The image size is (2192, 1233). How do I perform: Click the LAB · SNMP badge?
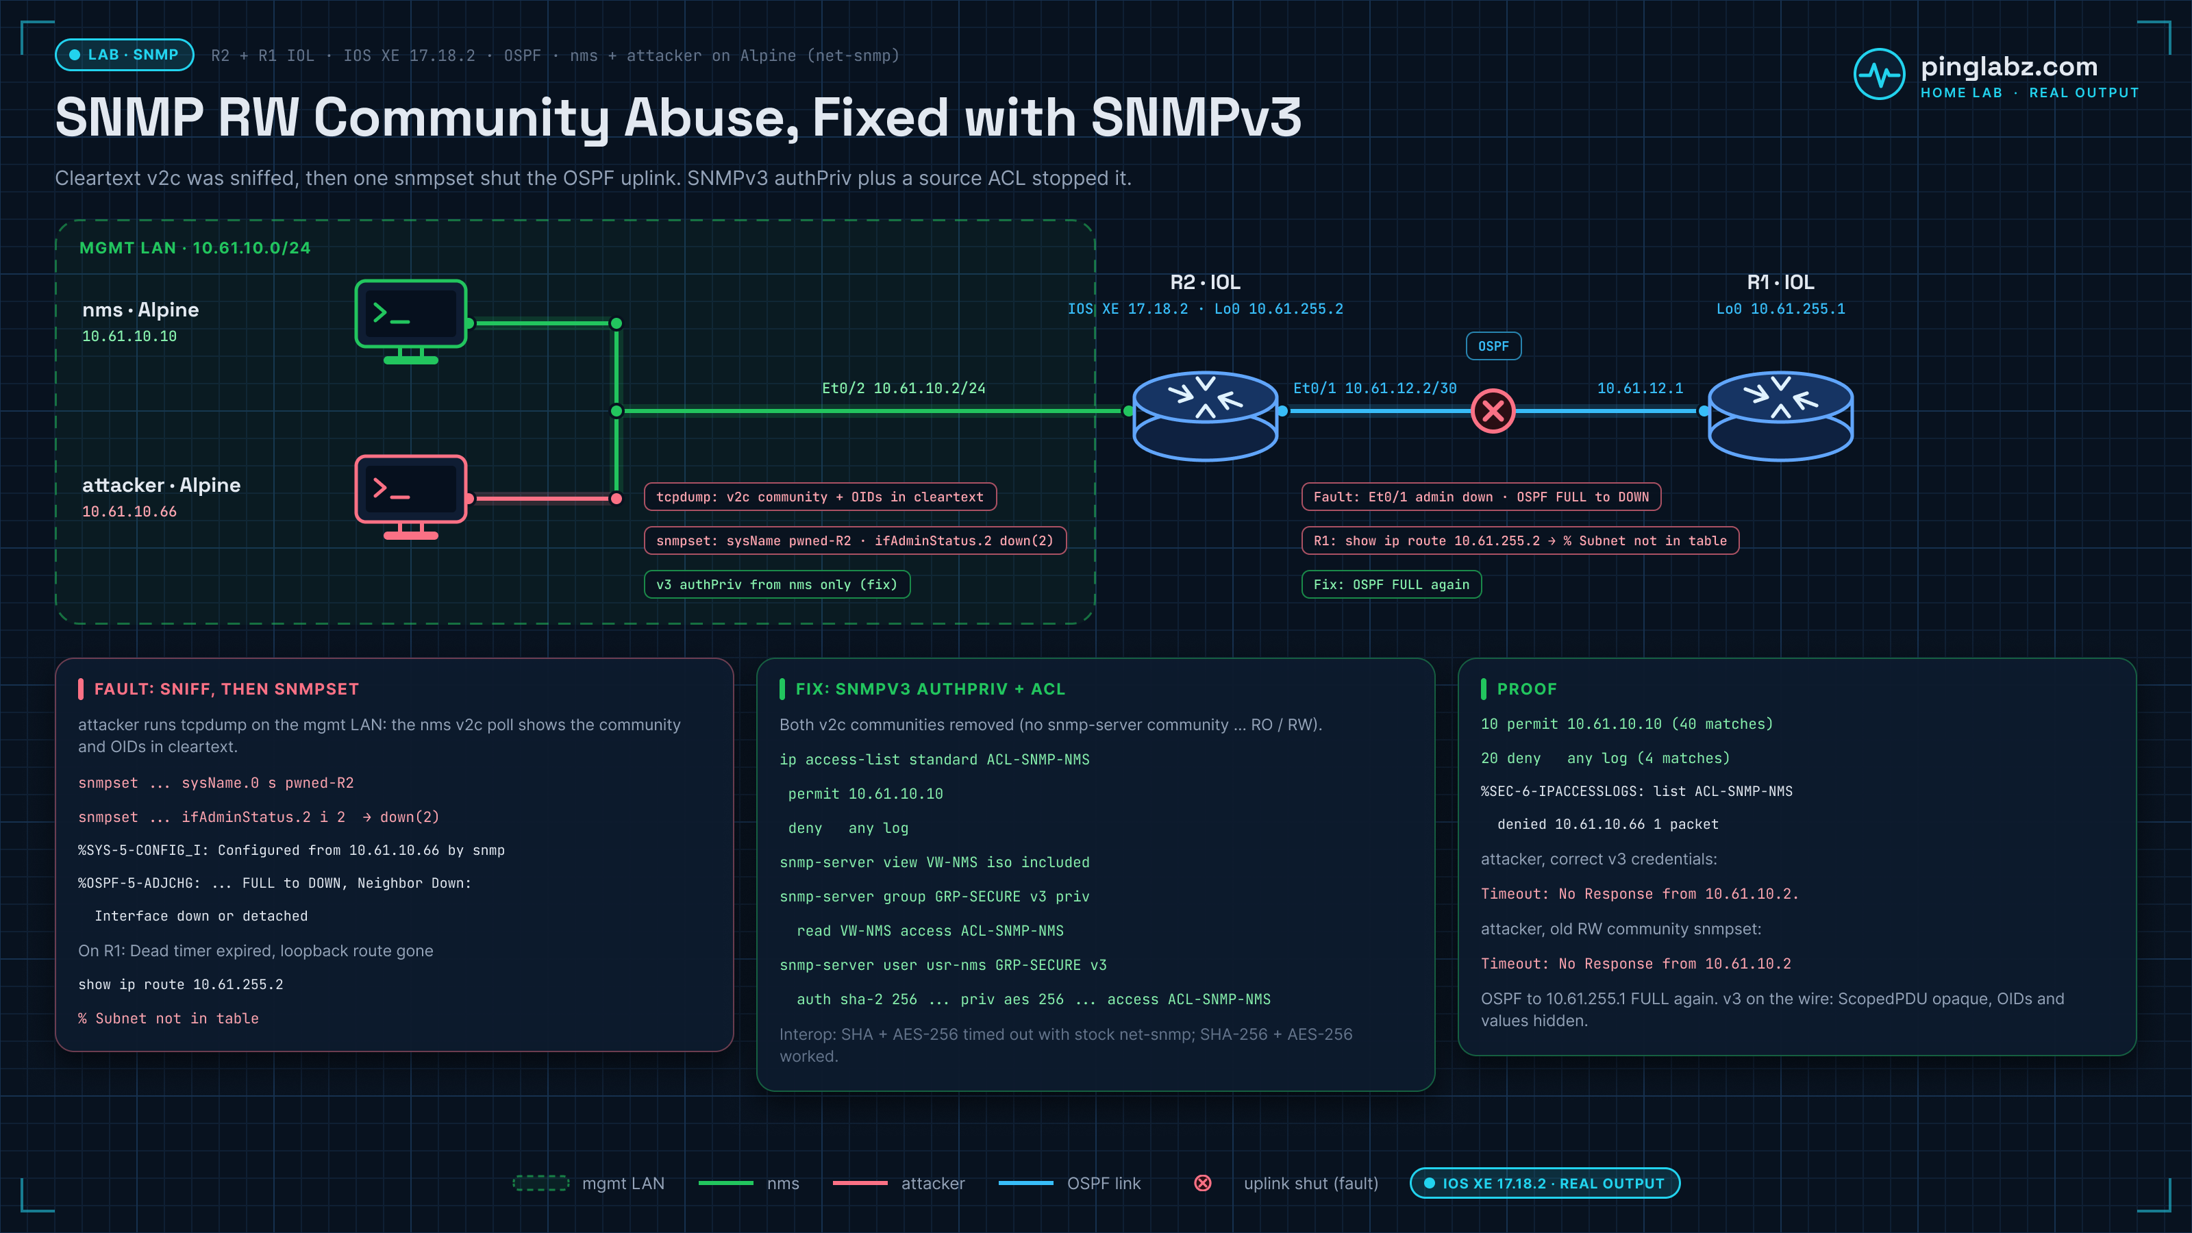(124, 55)
